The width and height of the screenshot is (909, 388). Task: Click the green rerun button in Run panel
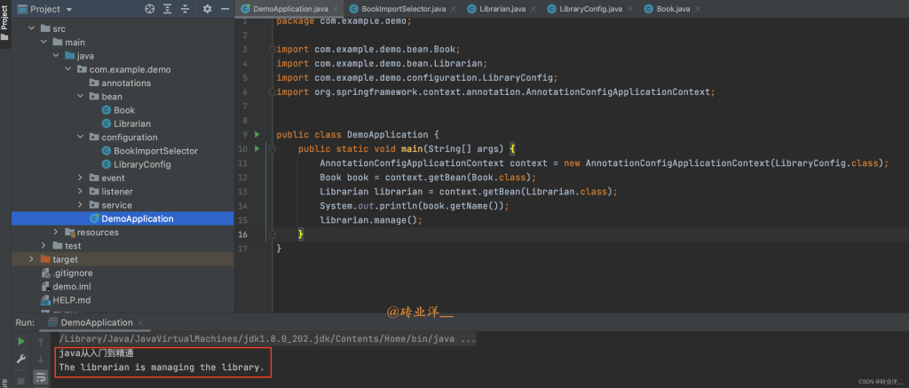[x=21, y=341]
